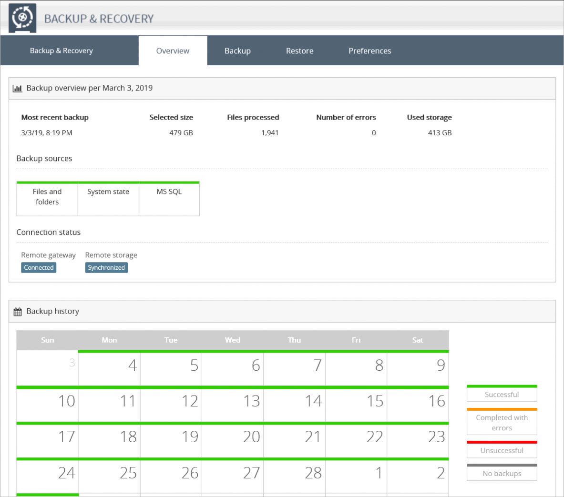The width and height of the screenshot is (564, 497).
Task: Click the No backups legend item
Action: click(502, 473)
